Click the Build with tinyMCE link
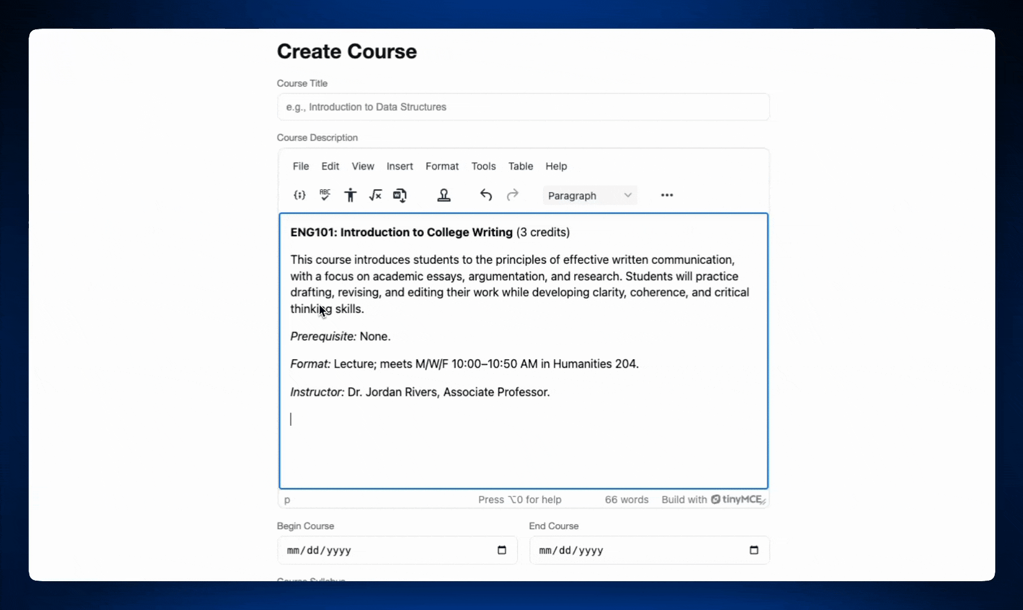The image size is (1023, 610). [x=712, y=499]
